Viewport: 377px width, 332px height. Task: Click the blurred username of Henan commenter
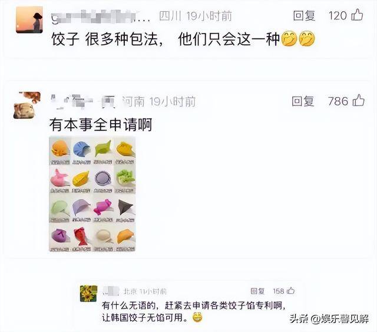[x=83, y=102]
